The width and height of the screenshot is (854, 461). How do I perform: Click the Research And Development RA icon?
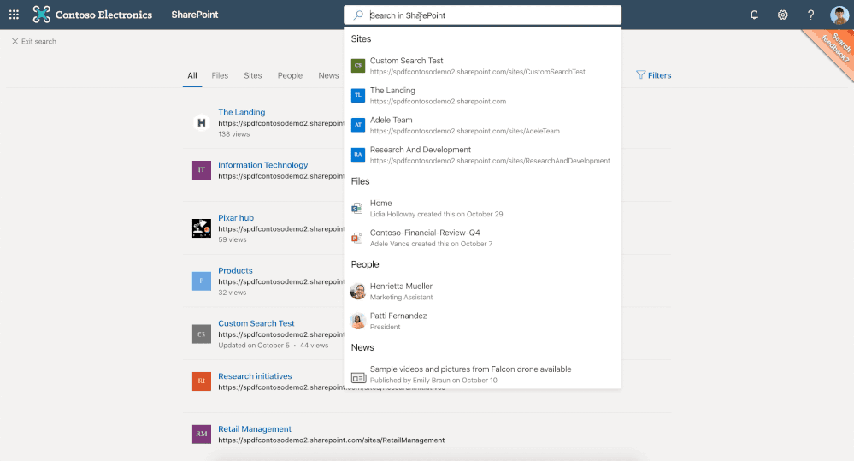point(358,155)
